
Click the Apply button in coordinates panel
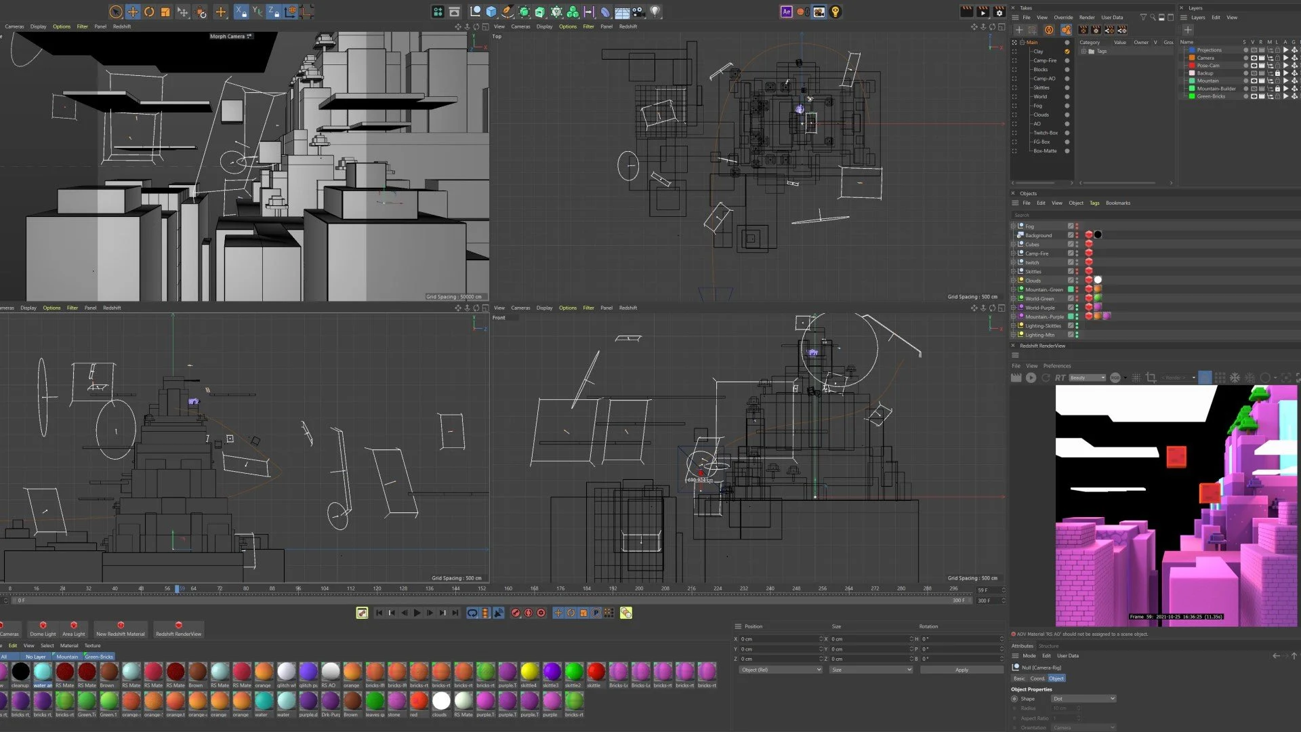point(962,670)
